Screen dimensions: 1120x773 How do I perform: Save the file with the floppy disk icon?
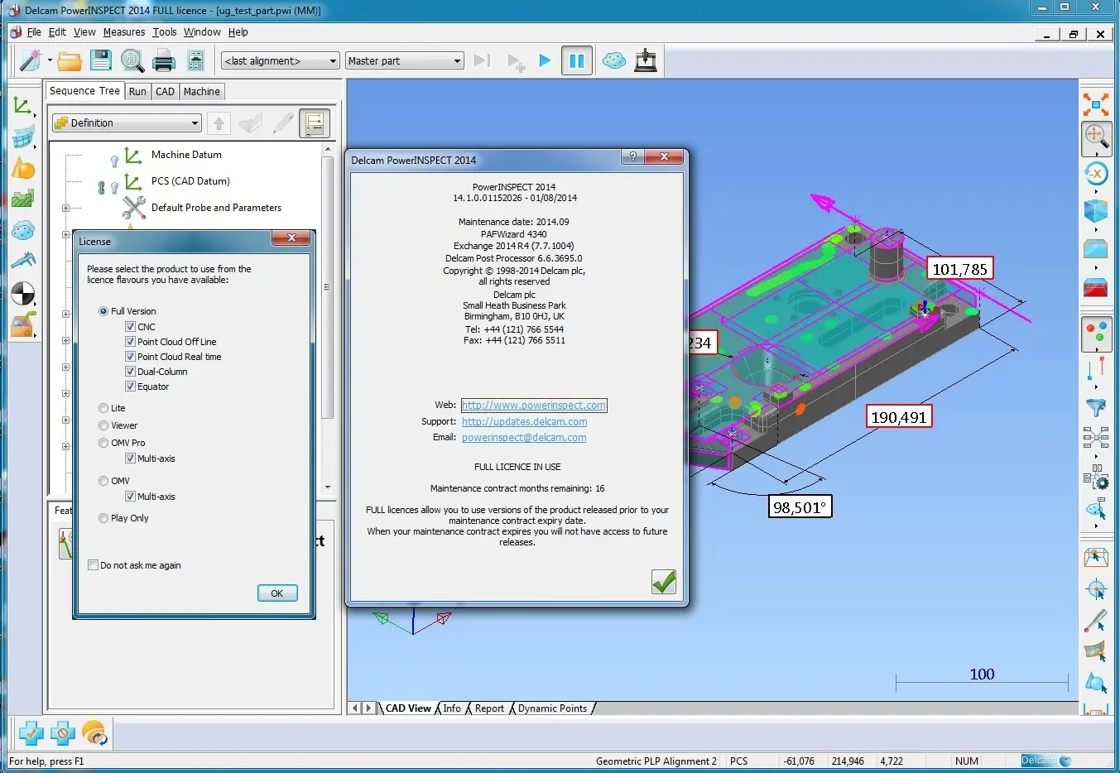tap(101, 60)
